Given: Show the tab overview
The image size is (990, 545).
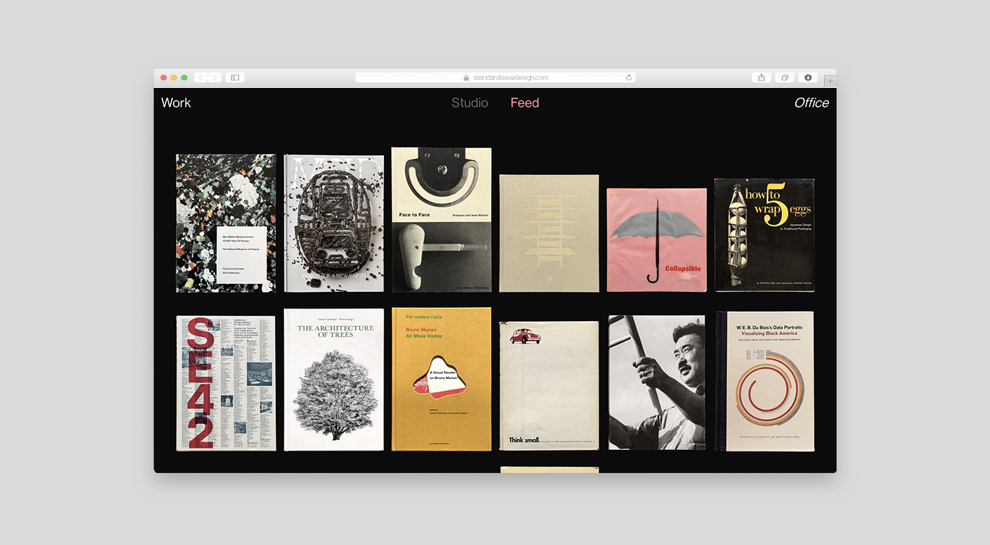Looking at the screenshot, I should tap(785, 77).
